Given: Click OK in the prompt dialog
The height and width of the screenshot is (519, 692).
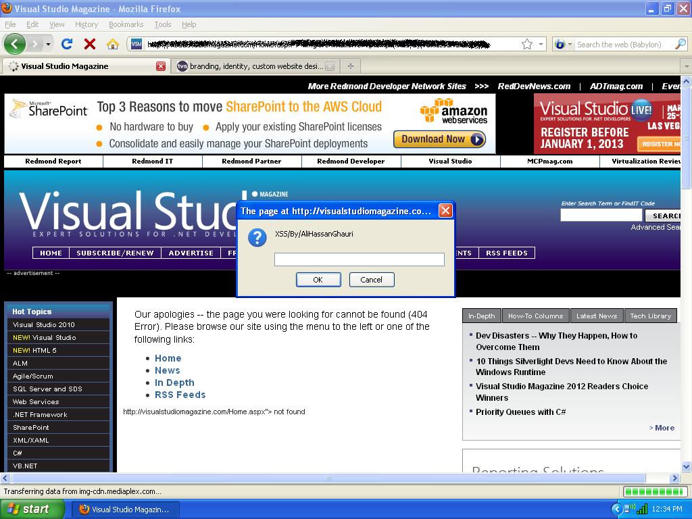Looking at the screenshot, I should (x=318, y=280).
